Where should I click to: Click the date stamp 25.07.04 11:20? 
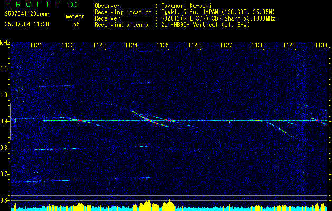[x=27, y=24]
